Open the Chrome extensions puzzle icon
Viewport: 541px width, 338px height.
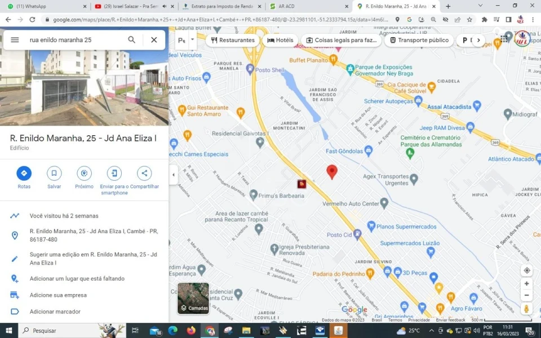pyautogui.click(x=485, y=20)
